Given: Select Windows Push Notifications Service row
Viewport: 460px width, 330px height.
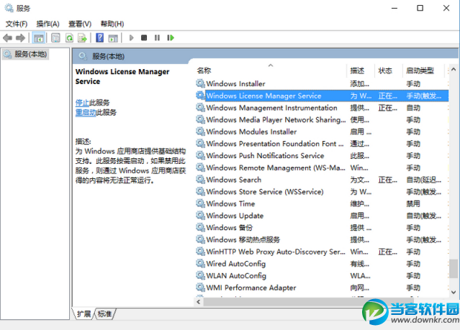Looking at the screenshot, I should [x=322, y=155].
